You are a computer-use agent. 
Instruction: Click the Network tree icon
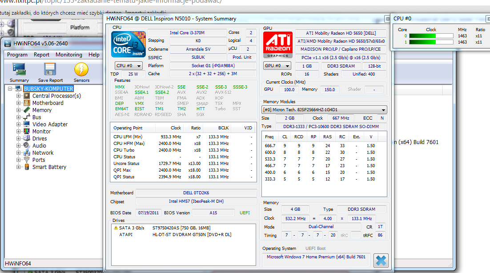[x=27, y=153]
